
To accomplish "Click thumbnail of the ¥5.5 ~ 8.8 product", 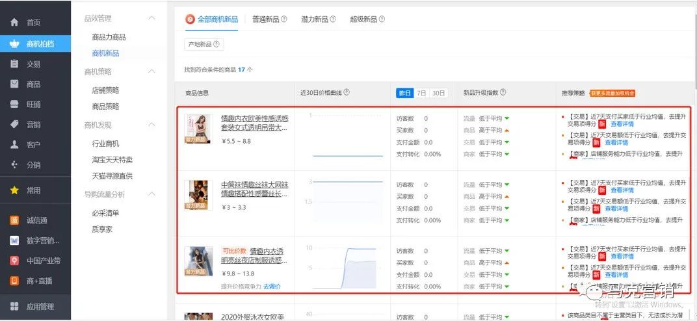I will (199, 129).
